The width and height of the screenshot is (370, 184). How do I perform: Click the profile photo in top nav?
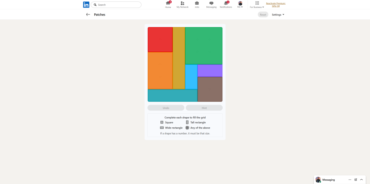(240, 3)
